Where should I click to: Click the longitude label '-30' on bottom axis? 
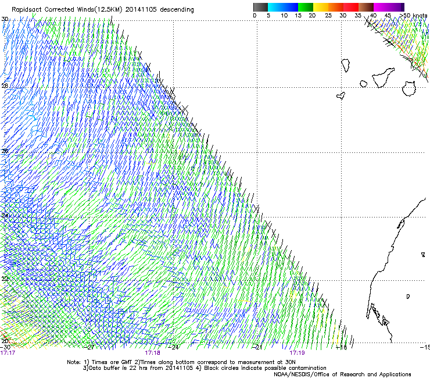5,347
